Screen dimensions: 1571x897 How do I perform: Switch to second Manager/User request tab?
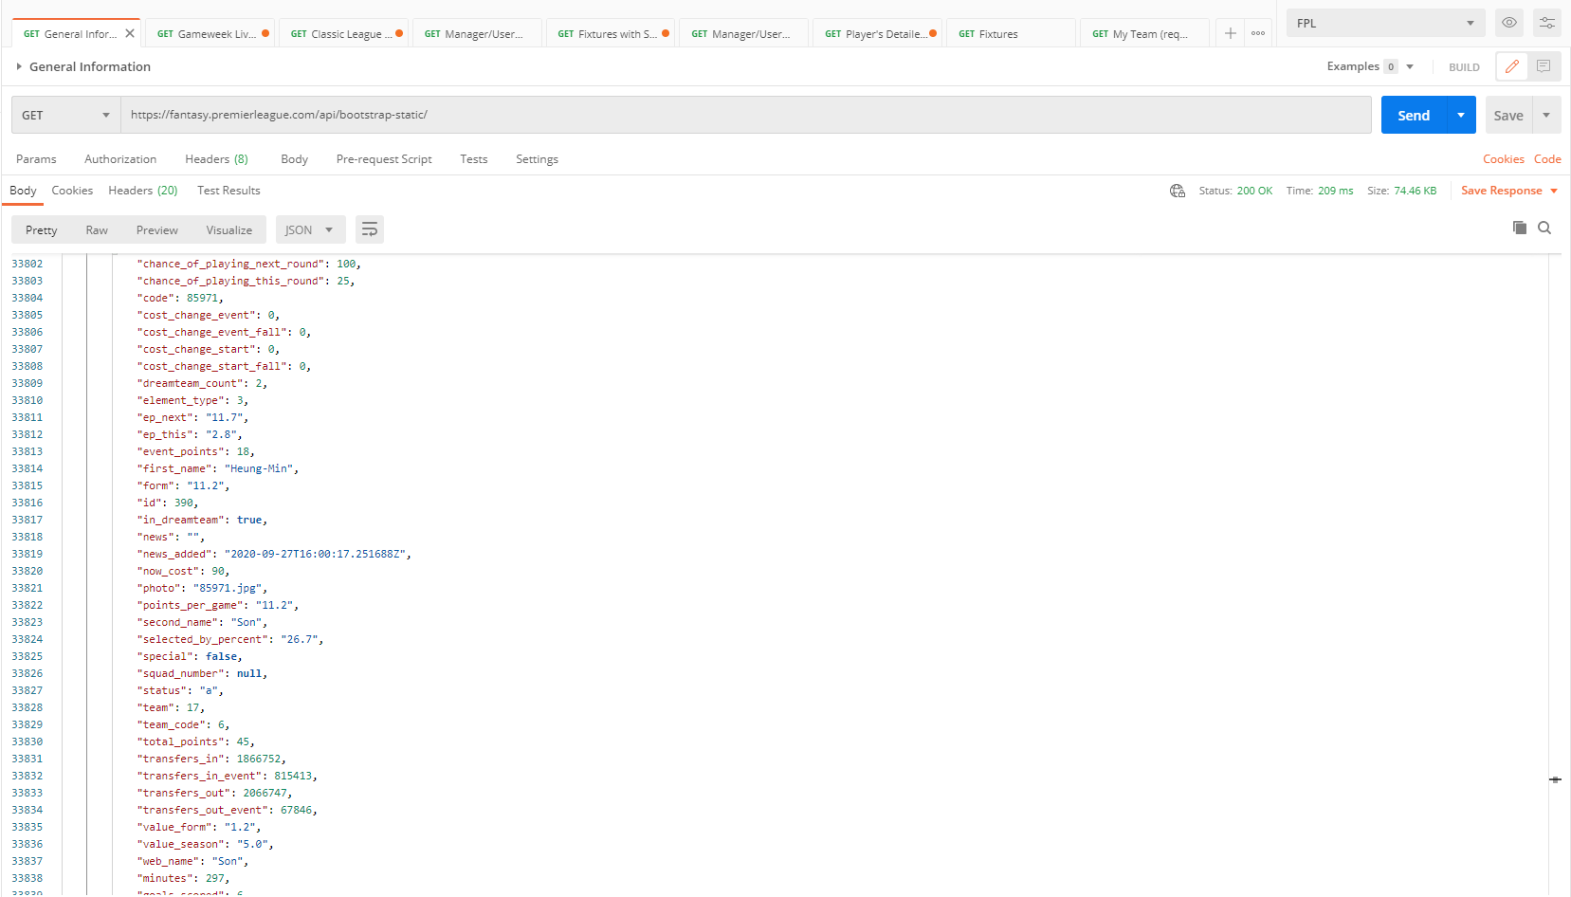tap(745, 33)
